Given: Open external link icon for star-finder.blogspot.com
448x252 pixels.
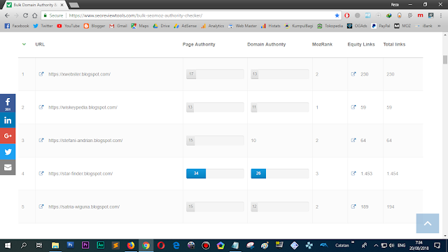Looking at the screenshot, I should point(41,174).
